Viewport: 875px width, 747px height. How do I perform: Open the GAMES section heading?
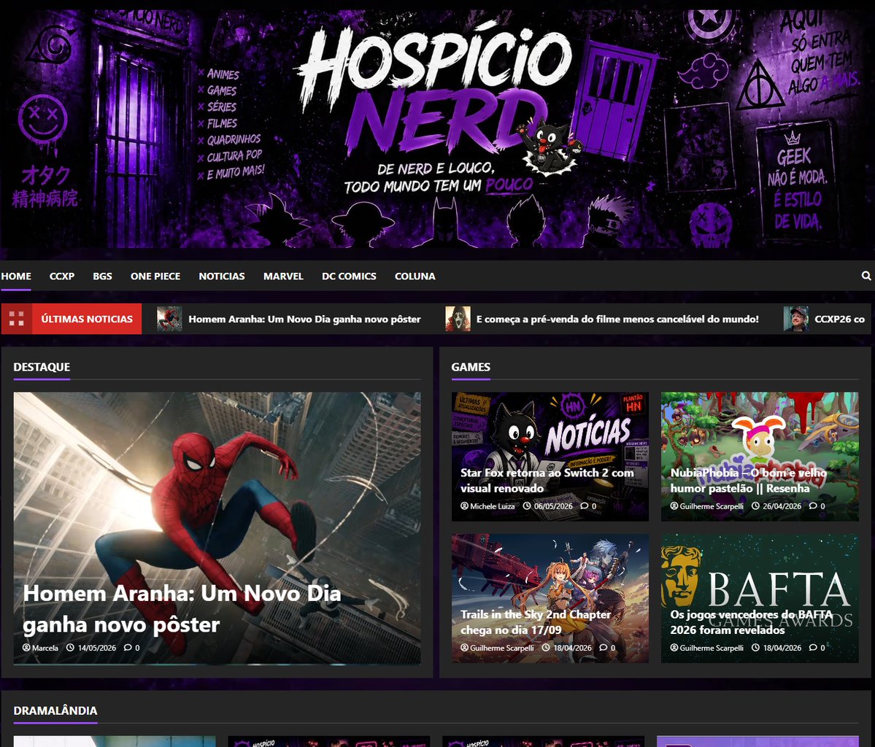pos(471,367)
